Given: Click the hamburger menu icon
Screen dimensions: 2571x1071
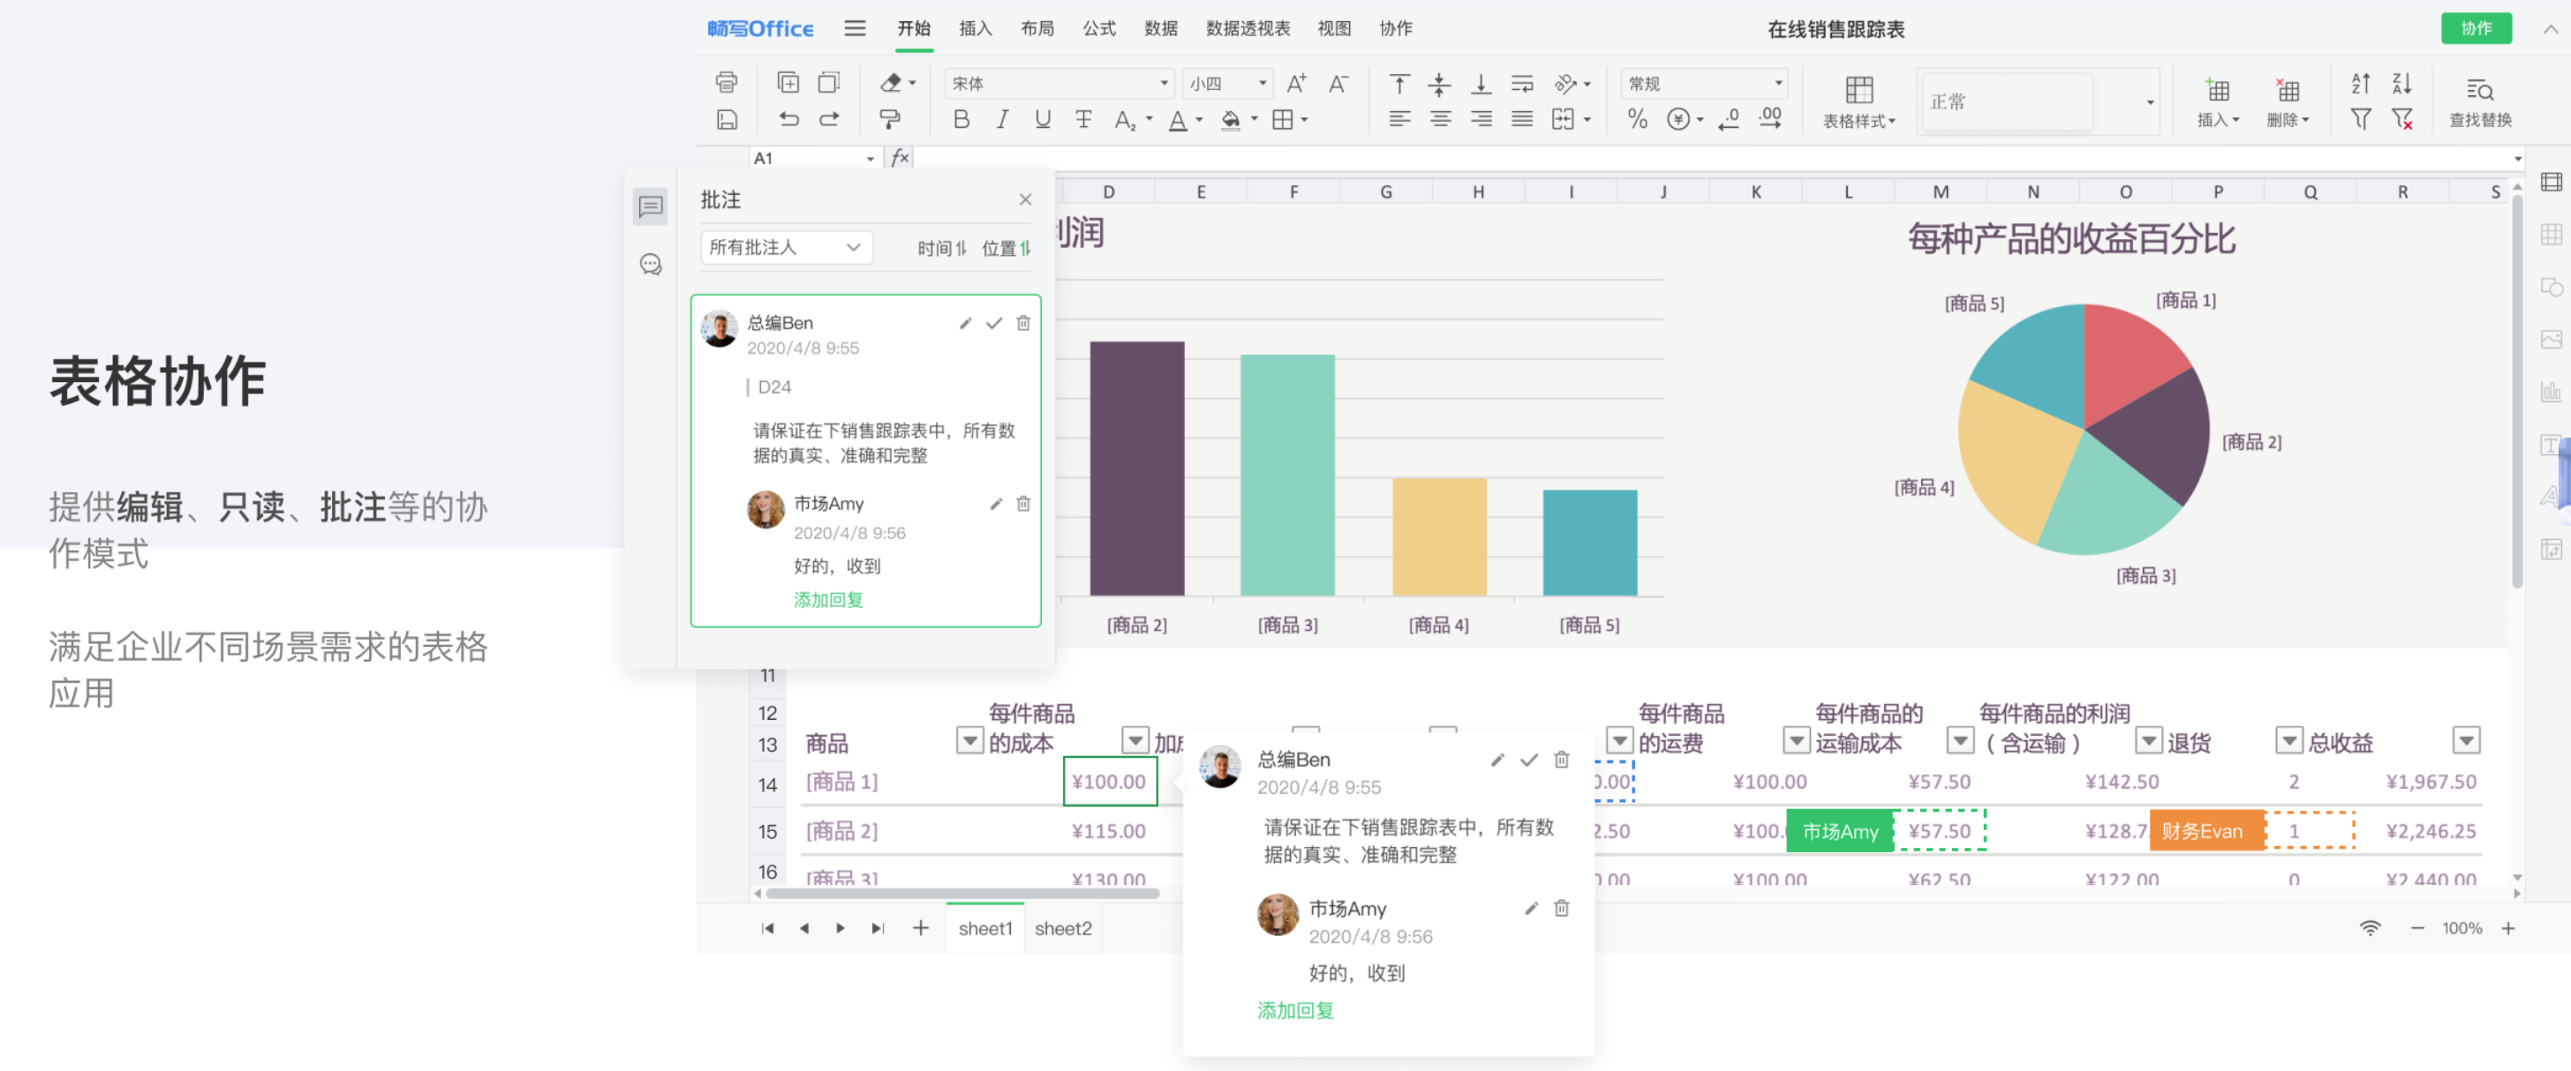Looking at the screenshot, I should (x=855, y=28).
